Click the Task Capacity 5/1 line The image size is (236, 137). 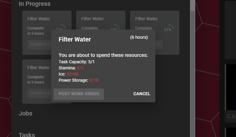(76, 62)
